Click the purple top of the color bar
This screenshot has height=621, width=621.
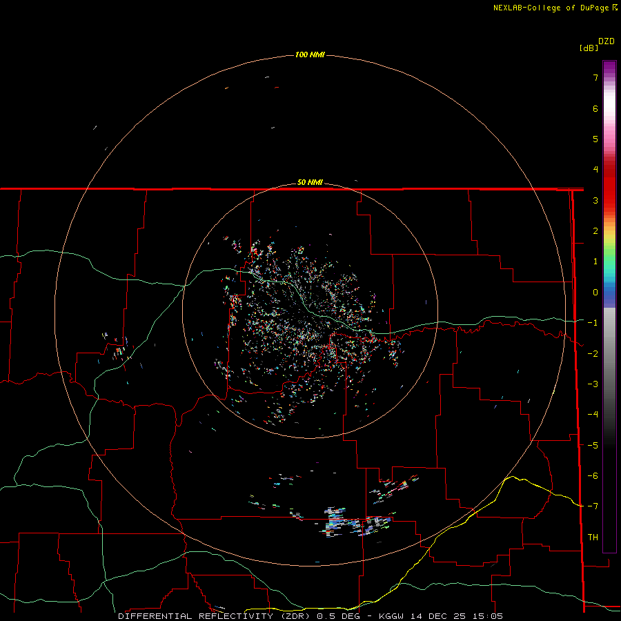click(609, 68)
